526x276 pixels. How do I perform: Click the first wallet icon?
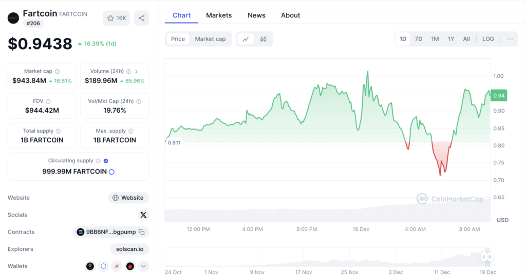pyautogui.click(x=90, y=266)
